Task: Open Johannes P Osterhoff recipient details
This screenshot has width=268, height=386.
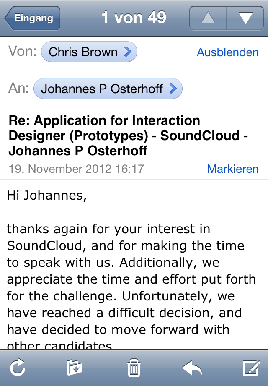Action: [x=102, y=89]
